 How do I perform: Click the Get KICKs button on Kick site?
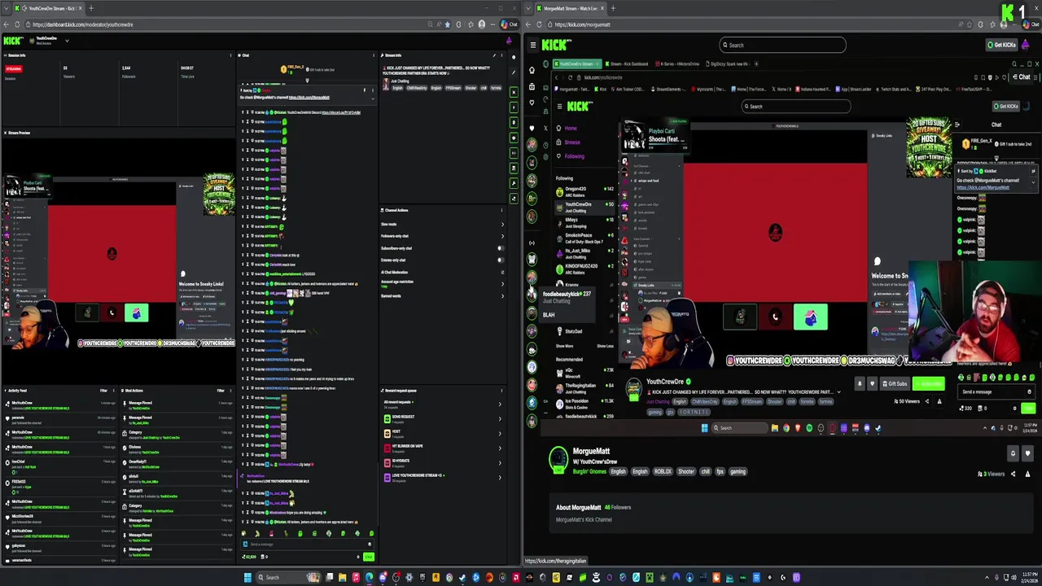coord(1001,45)
